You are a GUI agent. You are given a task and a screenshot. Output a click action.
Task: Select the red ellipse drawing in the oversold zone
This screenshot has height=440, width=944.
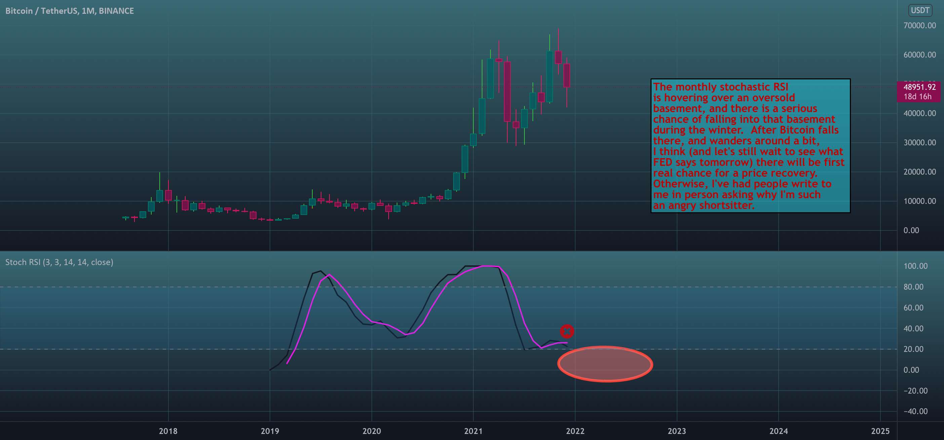point(605,364)
